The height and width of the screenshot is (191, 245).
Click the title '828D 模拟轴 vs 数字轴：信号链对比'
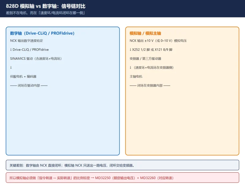[x=46, y=6]
